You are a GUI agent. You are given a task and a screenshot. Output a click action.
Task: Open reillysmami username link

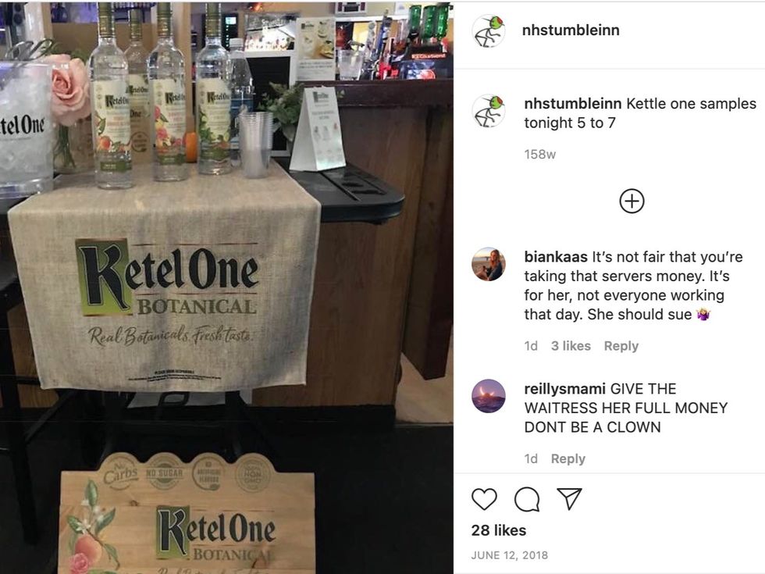pos(564,389)
